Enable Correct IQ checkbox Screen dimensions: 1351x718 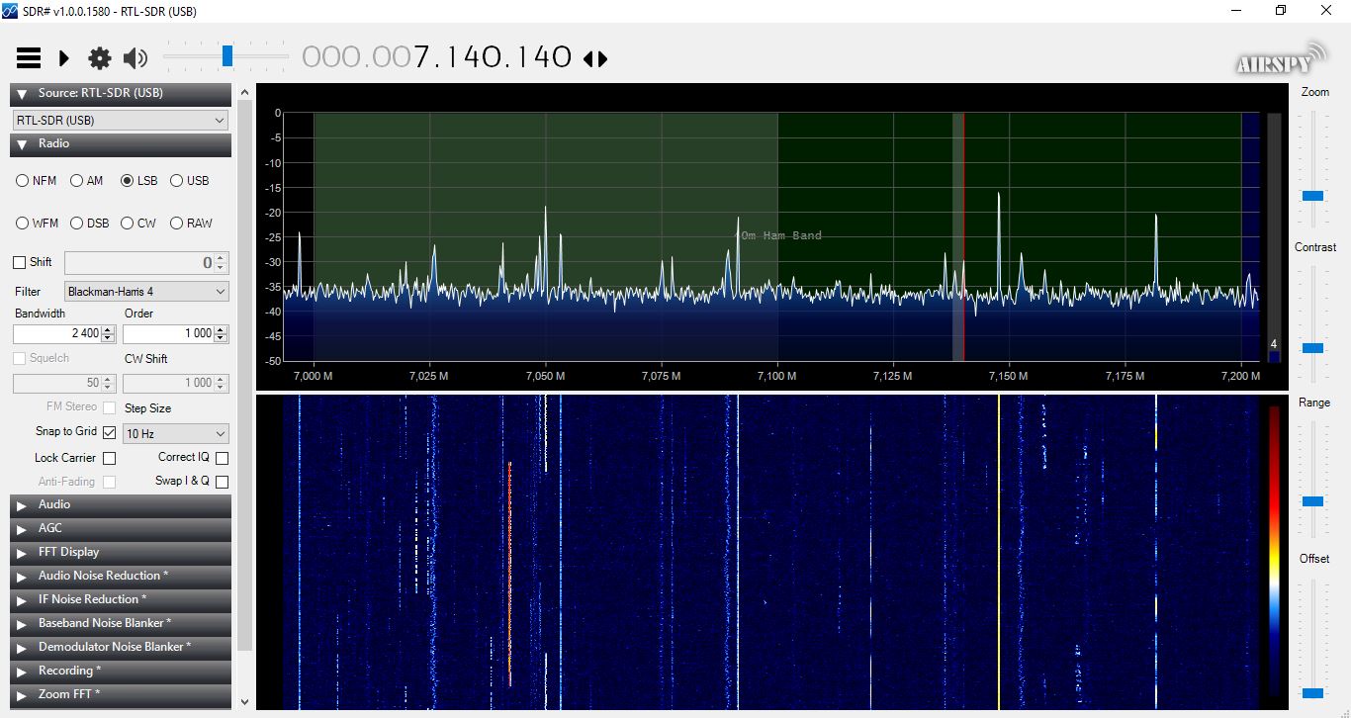(222, 458)
